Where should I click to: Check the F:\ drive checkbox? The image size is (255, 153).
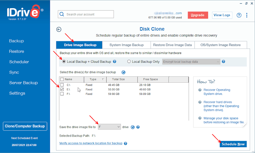62,94
